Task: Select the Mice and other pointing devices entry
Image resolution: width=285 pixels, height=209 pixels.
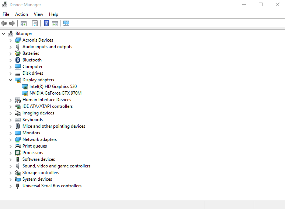Action: click(53, 126)
